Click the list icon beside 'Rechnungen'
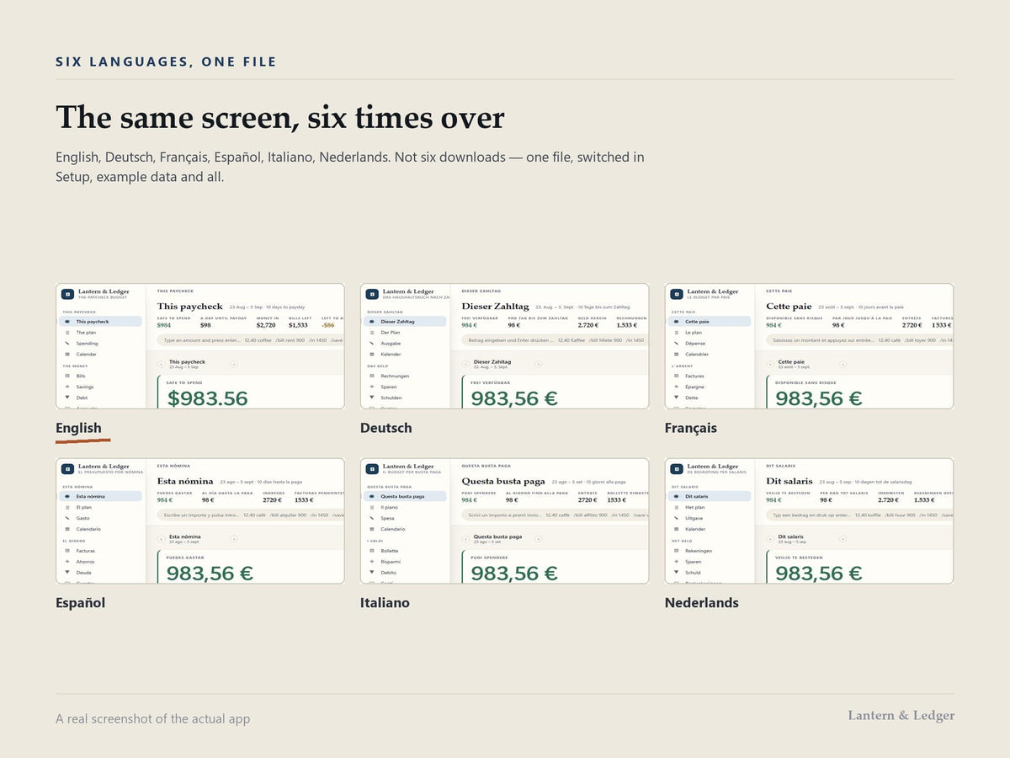The width and height of the screenshot is (1010, 758). 371,376
